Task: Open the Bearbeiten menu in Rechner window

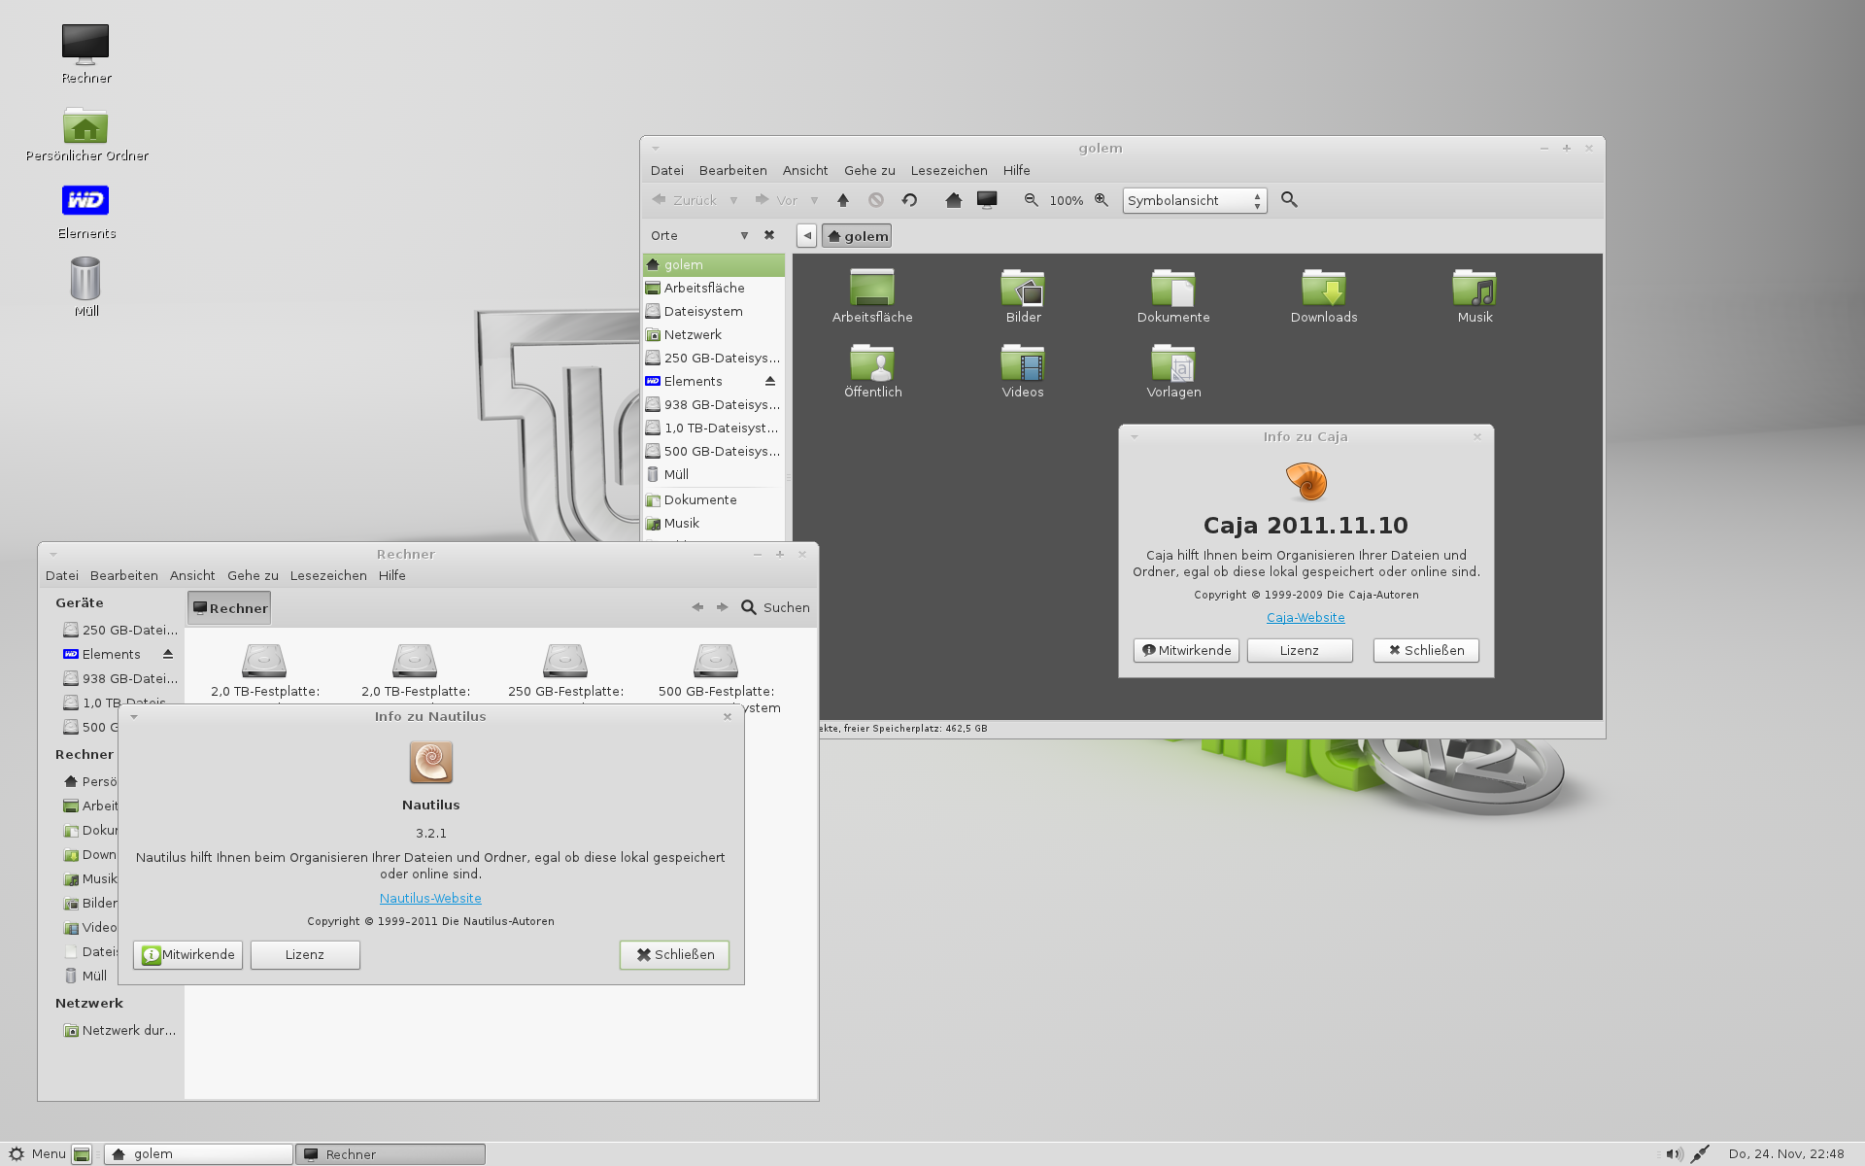Action: pyautogui.click(x=123, y=574)
